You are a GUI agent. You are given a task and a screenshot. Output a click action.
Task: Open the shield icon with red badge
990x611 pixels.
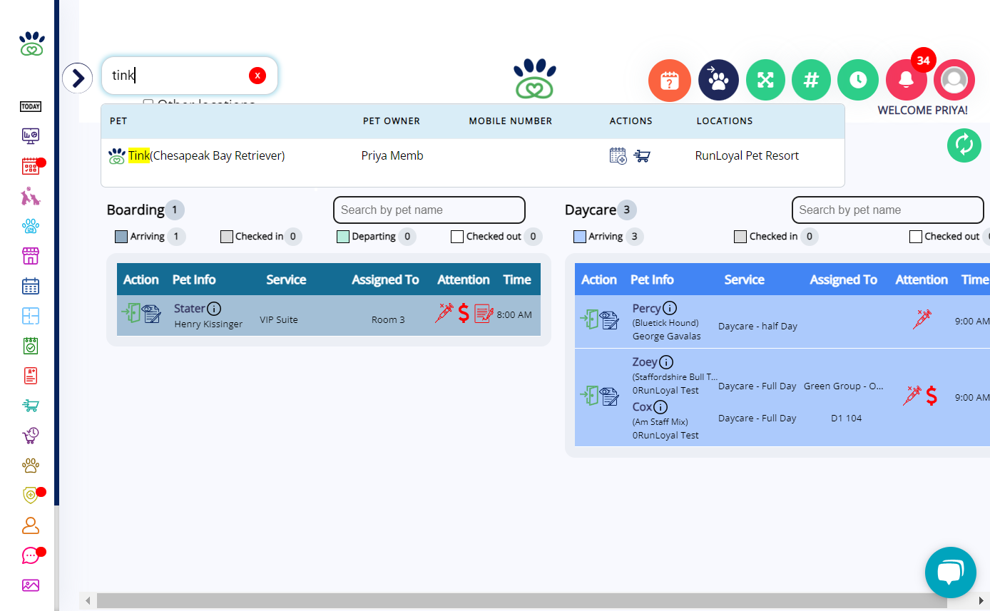click(31, 496)
